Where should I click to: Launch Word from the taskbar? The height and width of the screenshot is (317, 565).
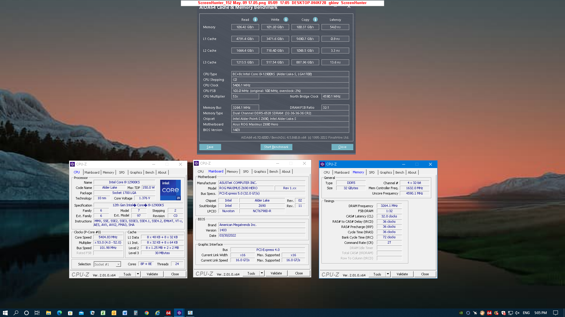[x=125, y=313]
